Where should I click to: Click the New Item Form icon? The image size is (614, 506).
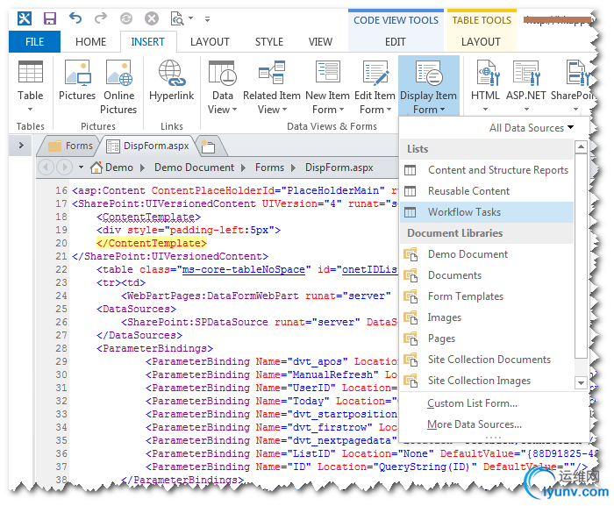tap(328, 71)
